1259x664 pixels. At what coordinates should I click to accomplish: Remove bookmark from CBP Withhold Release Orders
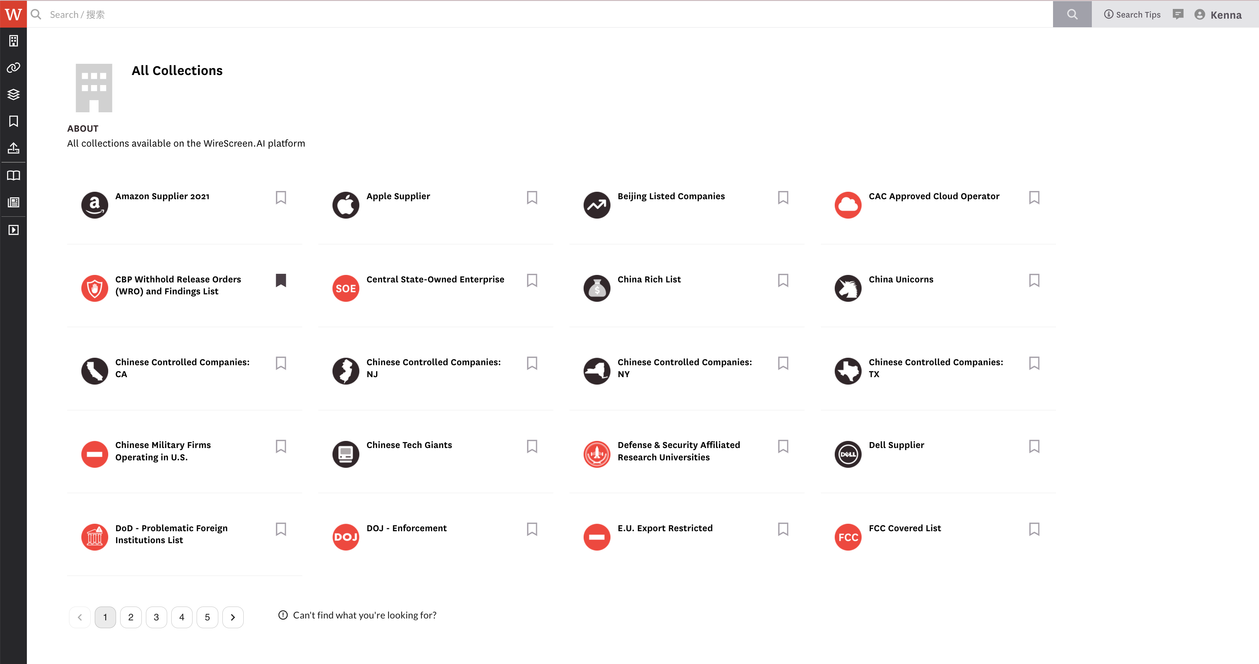(281, 280)
